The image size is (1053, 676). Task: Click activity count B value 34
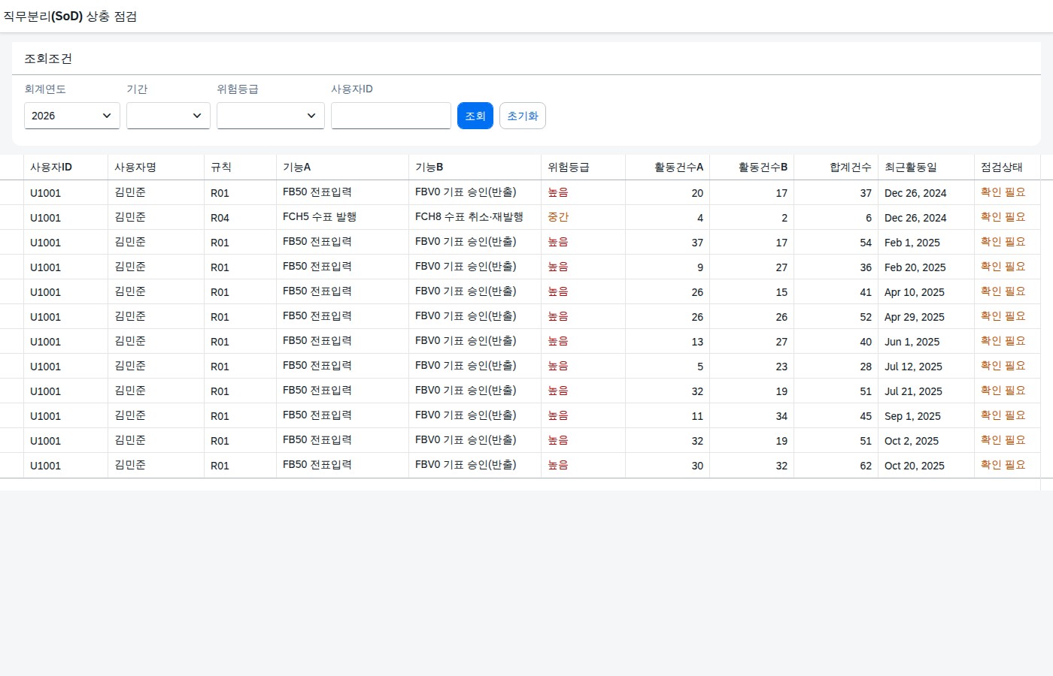pos(752,416)
